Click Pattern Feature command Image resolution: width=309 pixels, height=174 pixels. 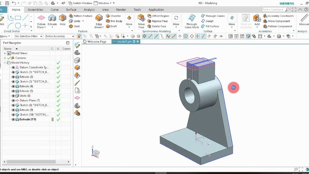click(81, 16)
